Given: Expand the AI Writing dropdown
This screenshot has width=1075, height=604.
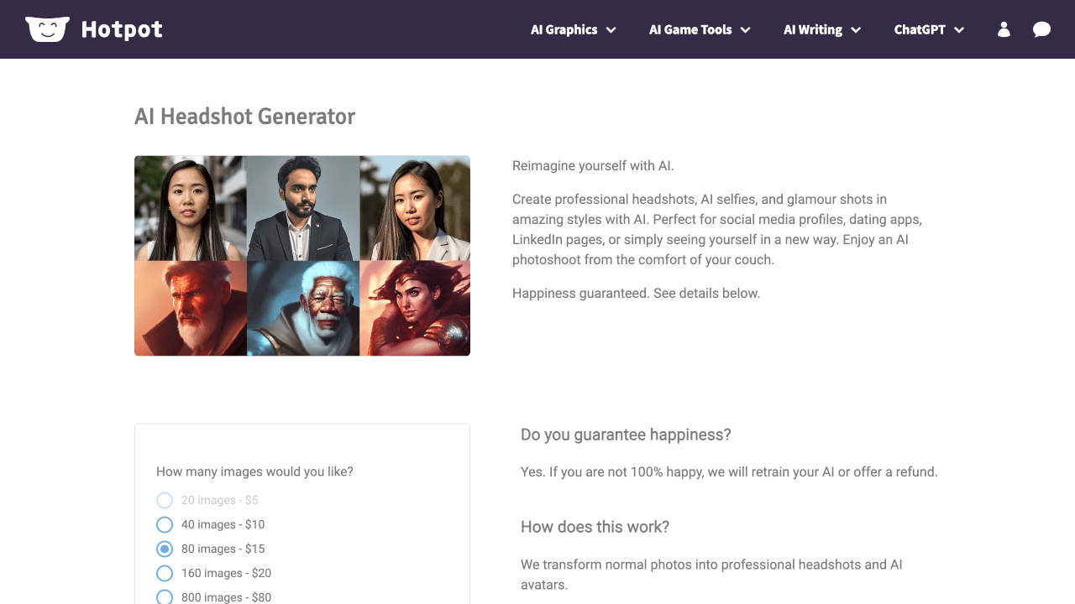Looking at the screenshot, I should pyautogui.click(x=821, y=29).
